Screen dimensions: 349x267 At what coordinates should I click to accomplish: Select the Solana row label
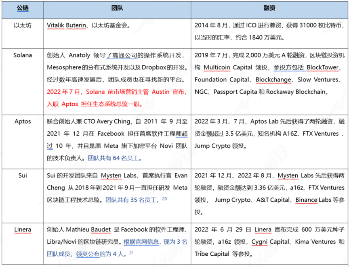tap(23, 55)
